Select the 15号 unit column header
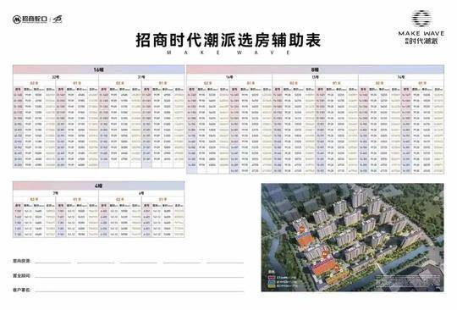The height and width of the screenshot is (310, 457). 315,77
